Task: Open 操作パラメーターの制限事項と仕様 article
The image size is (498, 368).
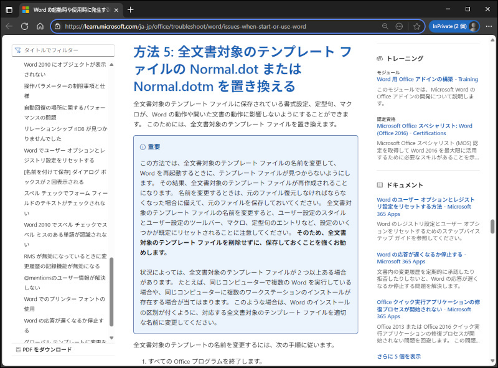Action: (65, 91)
